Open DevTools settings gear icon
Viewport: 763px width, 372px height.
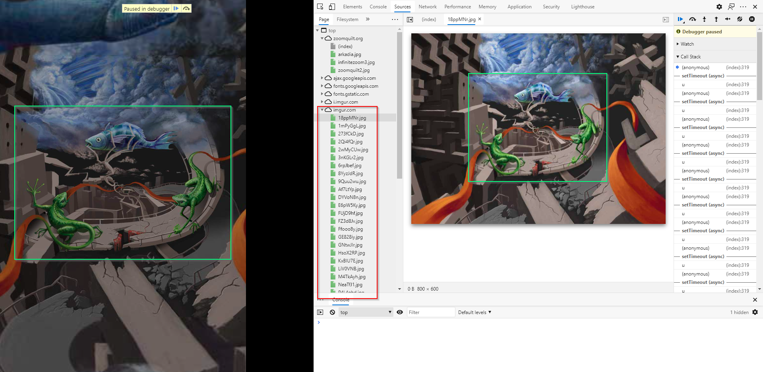point(719,7)
